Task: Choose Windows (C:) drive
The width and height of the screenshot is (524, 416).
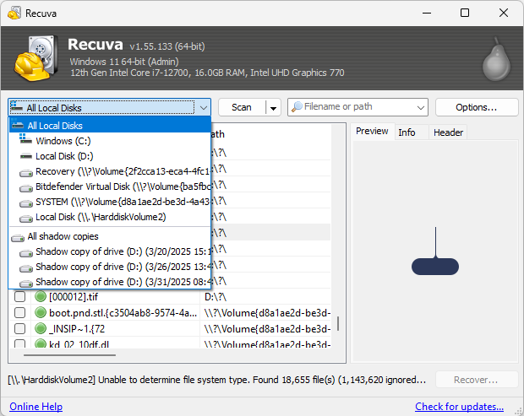Action: click(x=110, y=141)
